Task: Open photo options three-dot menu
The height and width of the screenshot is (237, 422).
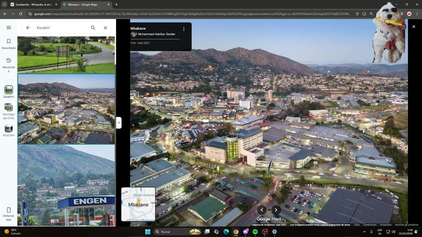Action: tap(184, 29)
